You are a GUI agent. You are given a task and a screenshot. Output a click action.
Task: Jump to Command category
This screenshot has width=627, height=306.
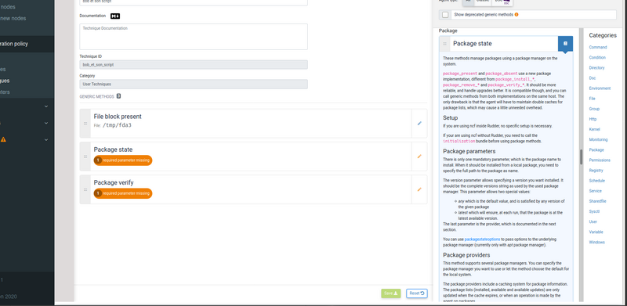point(597,47)
